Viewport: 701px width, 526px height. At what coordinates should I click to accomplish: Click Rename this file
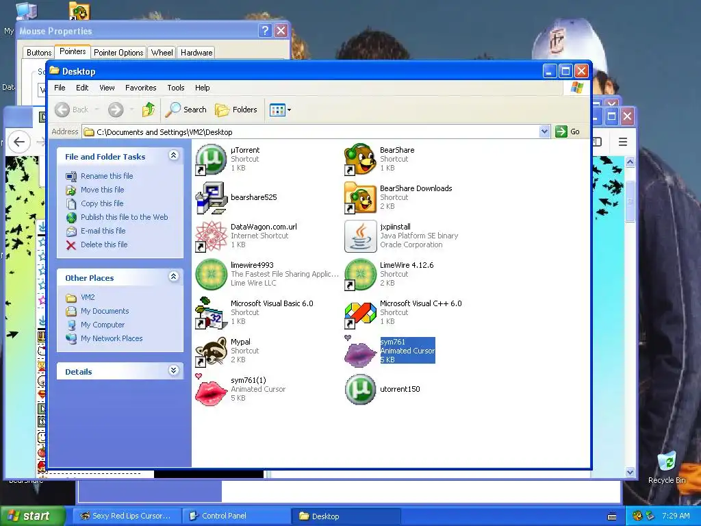(107, 176)
